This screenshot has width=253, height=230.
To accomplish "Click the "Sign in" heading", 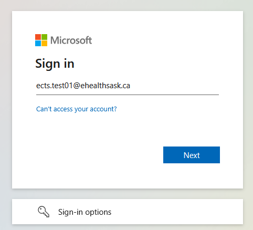I will click(x=55, y=64).
